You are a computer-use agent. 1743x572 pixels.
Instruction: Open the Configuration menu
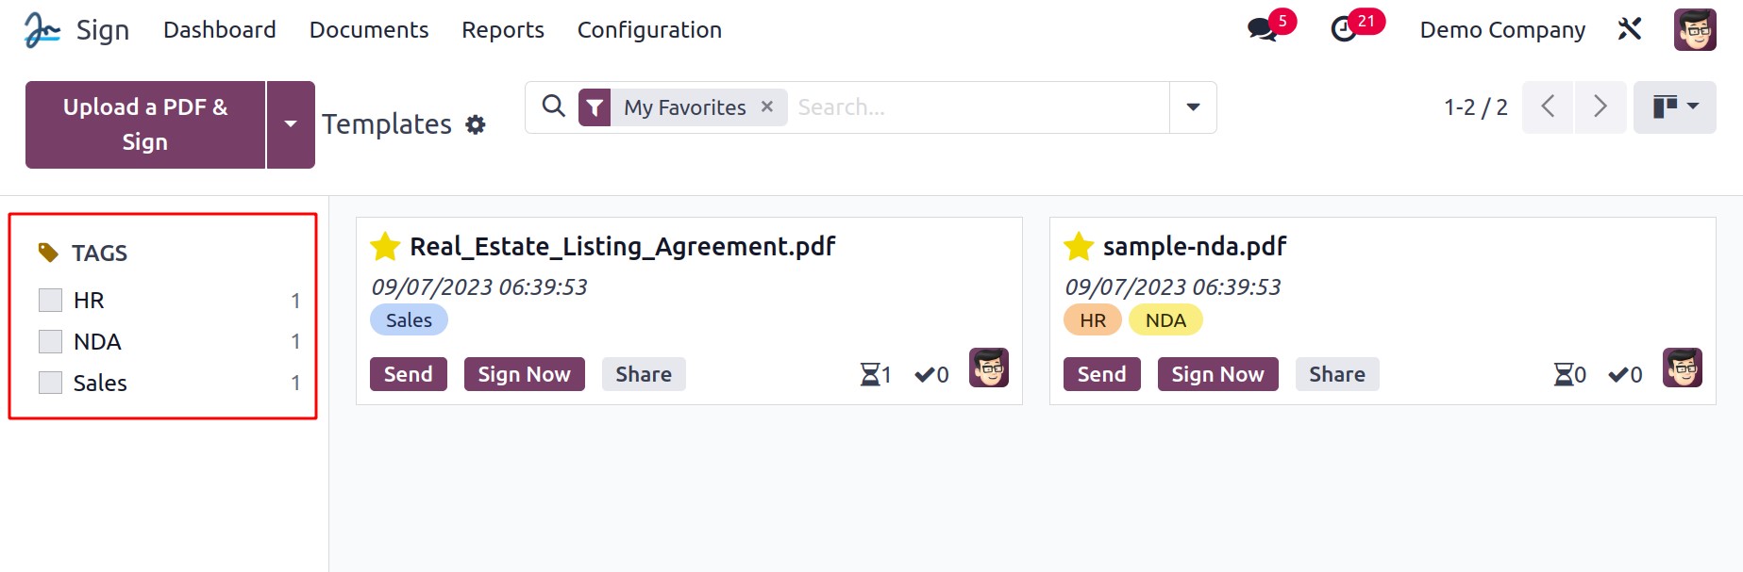[649, 30]
